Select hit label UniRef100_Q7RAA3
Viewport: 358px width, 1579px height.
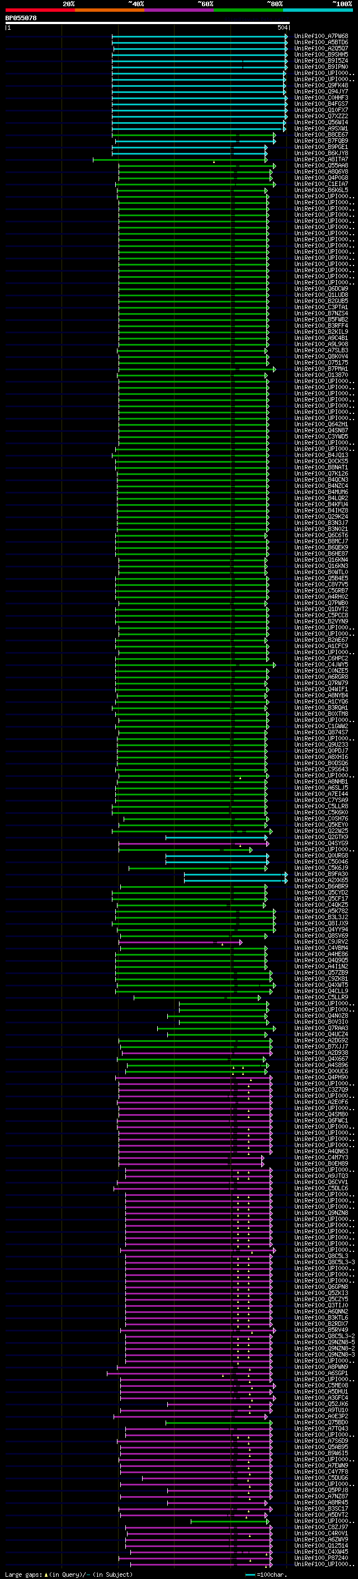(x=321, y=1028)
